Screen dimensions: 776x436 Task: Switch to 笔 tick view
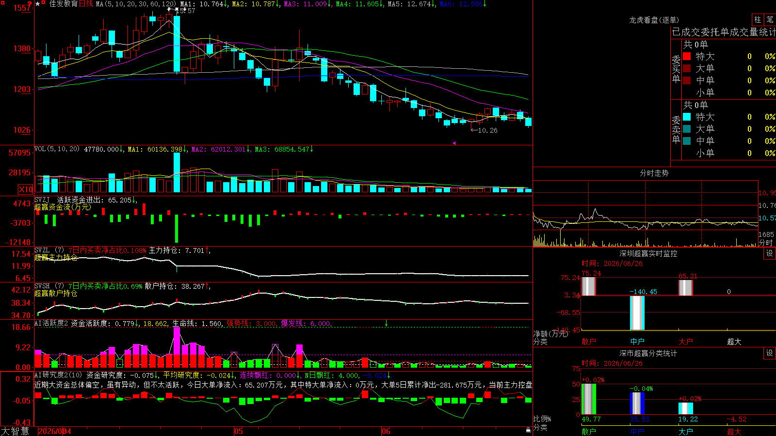pyautogui.click(x=770, y=20)
